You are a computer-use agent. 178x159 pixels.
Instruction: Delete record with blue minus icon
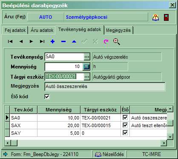point(63,42)
